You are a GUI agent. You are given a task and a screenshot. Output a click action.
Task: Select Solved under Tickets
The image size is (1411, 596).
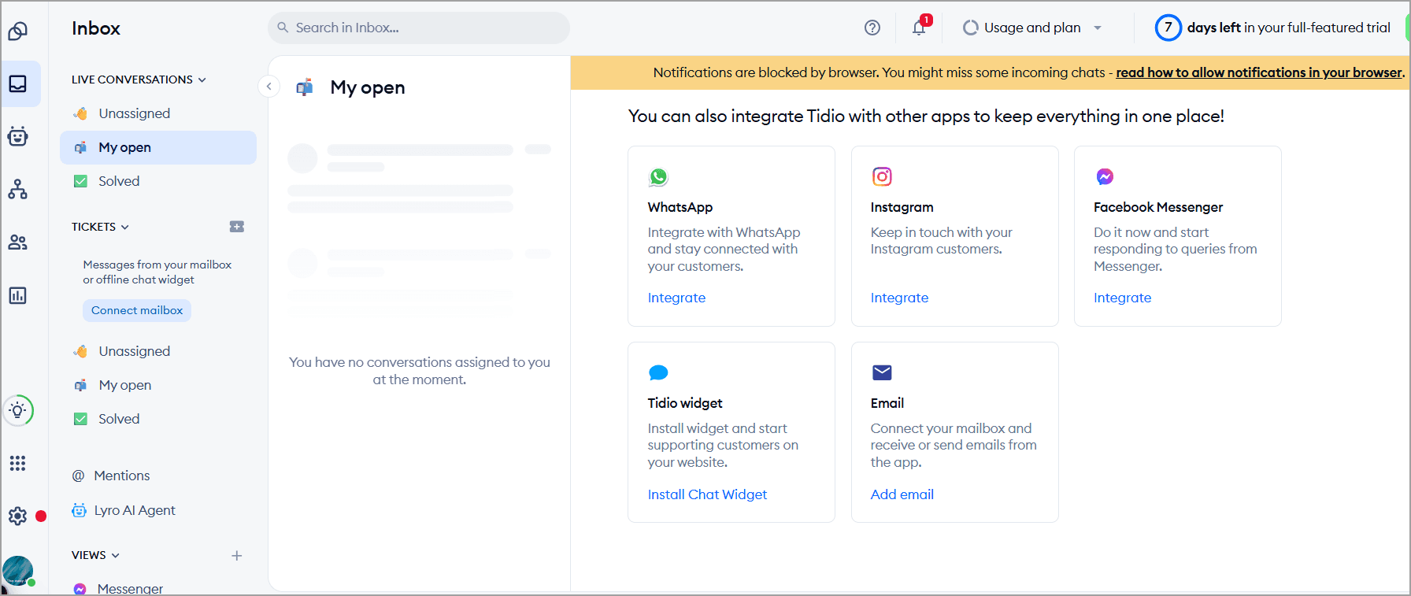[x=158, y=419]
